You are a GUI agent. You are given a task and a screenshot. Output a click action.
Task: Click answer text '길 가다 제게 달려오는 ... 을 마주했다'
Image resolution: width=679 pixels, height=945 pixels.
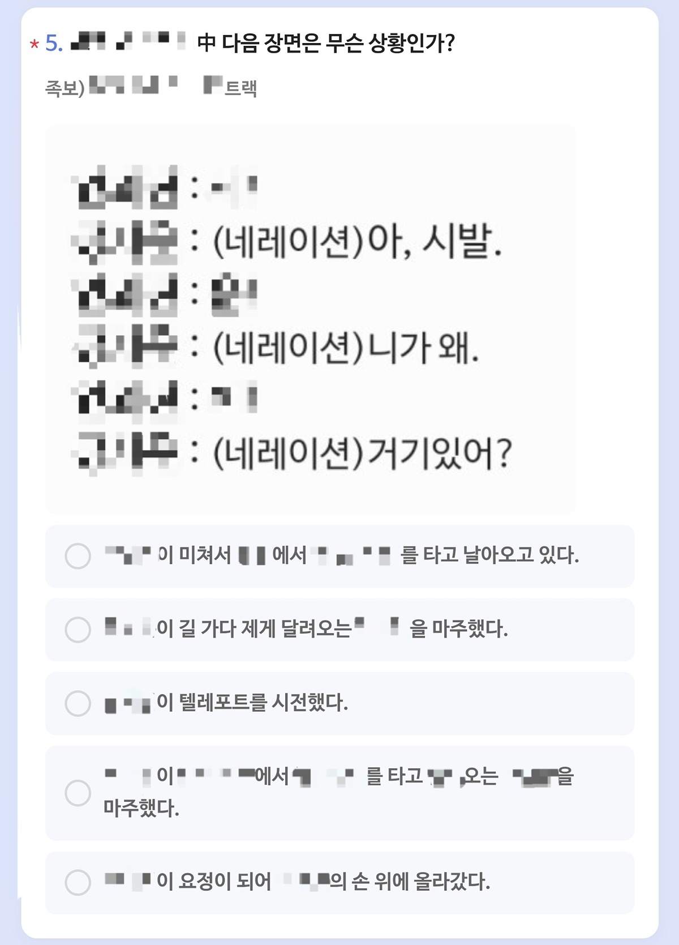pos(306,628)
